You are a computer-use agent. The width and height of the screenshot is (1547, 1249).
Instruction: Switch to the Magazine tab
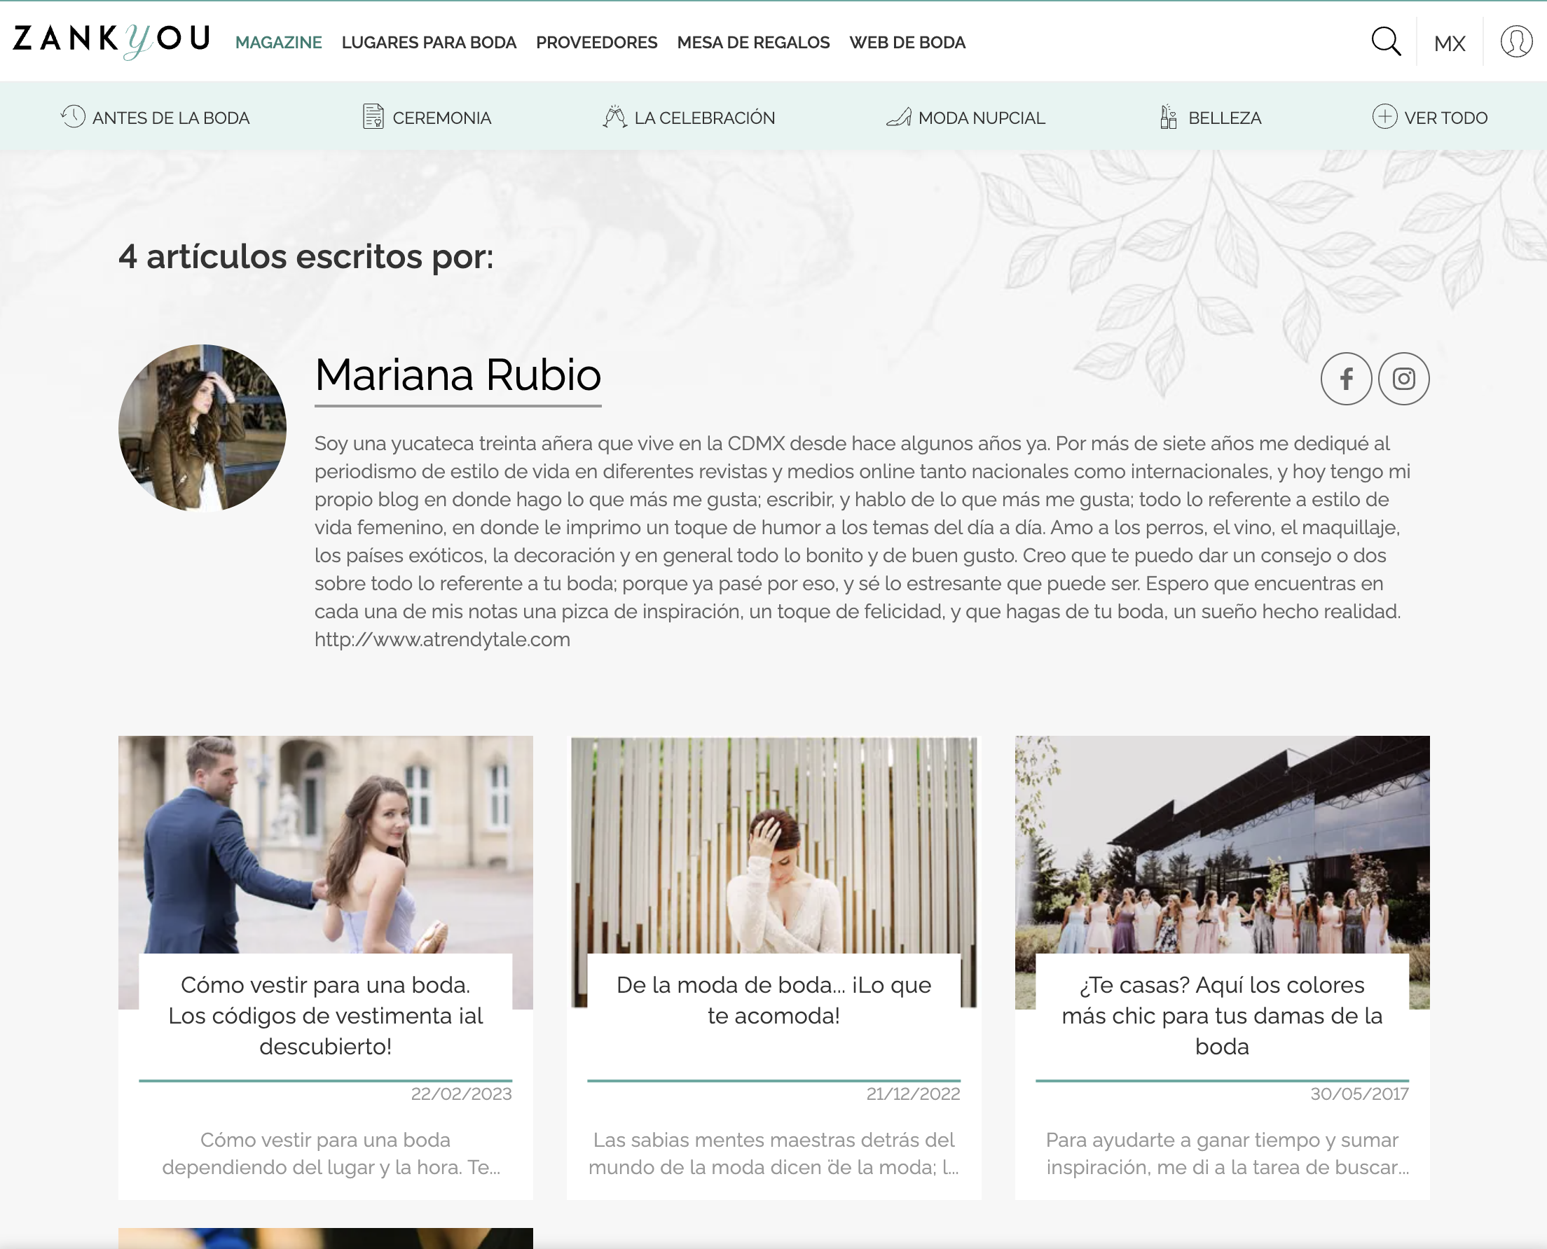[x=280, y=43]
